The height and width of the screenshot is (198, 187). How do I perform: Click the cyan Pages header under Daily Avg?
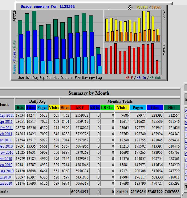coord(42,108)
